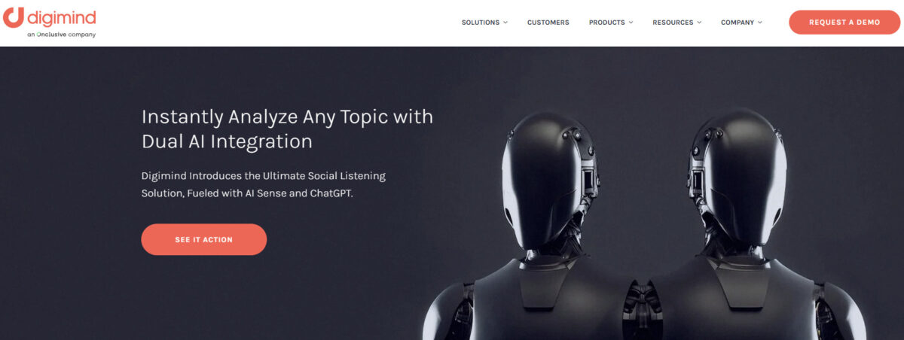Click the Onclusive logo mark in the tagline
Screen dimensions: 904x340
(38, 35)
